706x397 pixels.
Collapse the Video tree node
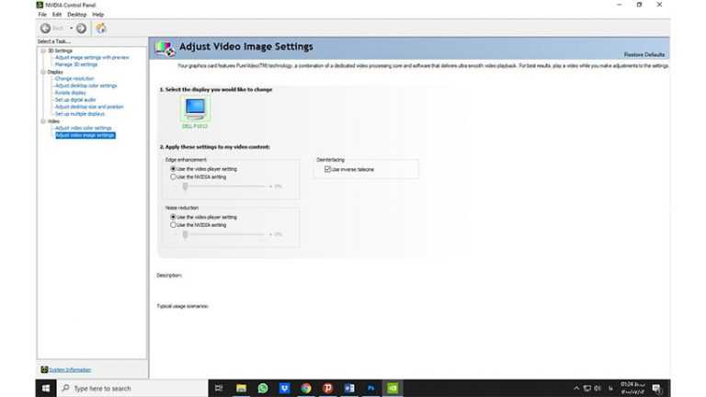43,121
